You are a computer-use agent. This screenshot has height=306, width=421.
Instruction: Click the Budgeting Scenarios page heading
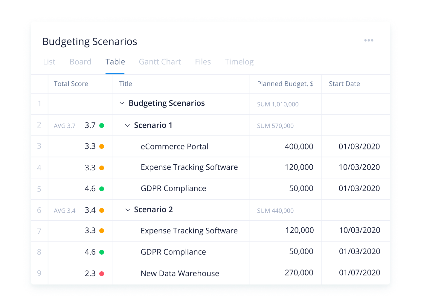(90, 42)
